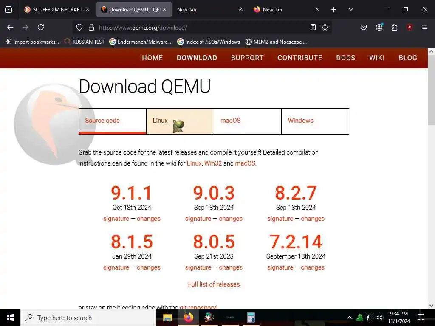This screenshot has width=435, height=326.
Task: Open Windows Start menu
Action: 10,318
